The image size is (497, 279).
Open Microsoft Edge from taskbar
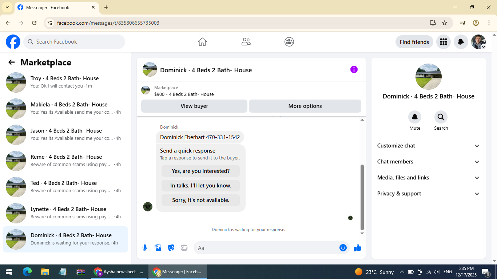pos(27,272)
